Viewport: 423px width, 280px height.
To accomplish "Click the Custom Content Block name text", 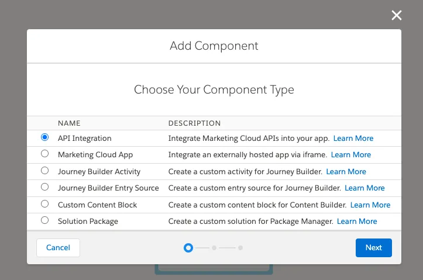I will pos(97,205).
